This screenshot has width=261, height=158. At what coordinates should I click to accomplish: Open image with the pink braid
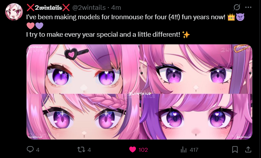point(83,117)
